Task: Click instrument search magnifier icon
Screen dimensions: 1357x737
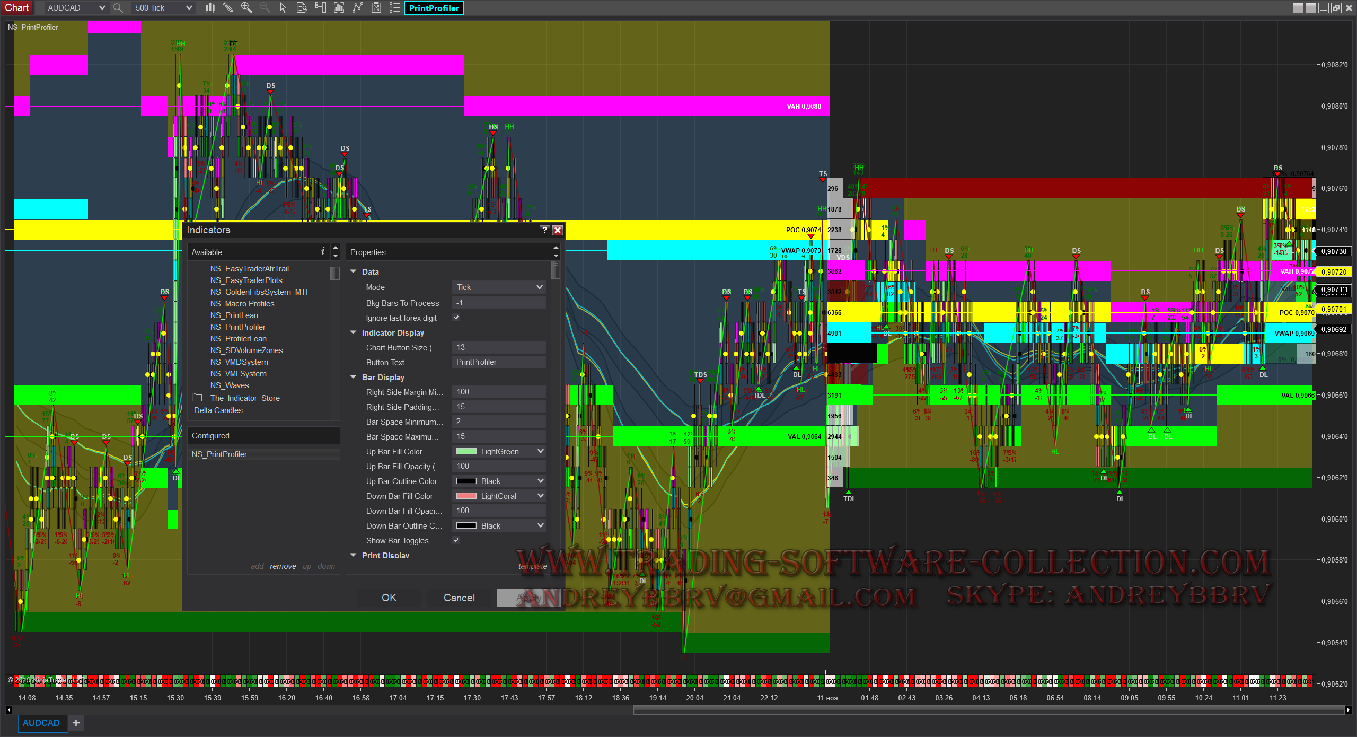Action: coord(118,8)
